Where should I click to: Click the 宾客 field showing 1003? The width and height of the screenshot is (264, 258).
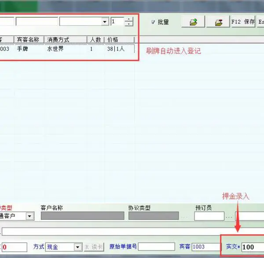pyautogui.click(x=206, y=247)
